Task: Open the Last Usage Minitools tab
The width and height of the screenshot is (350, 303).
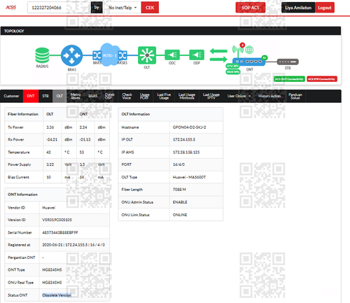Action: [187, 96]
